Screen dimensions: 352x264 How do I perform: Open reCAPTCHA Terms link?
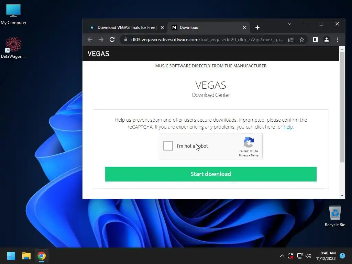pyautogui.click(x=255, y=155)
